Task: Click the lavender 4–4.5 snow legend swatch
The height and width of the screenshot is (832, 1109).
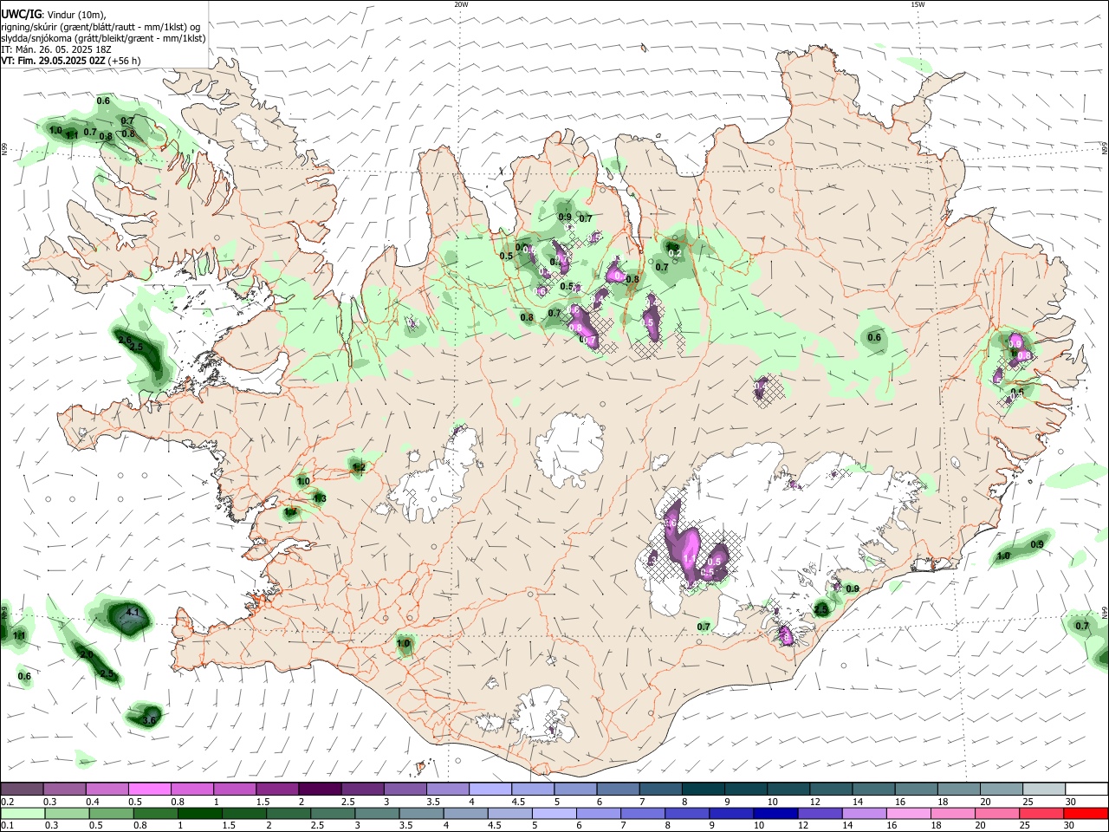Action: (x=490, y=789)
